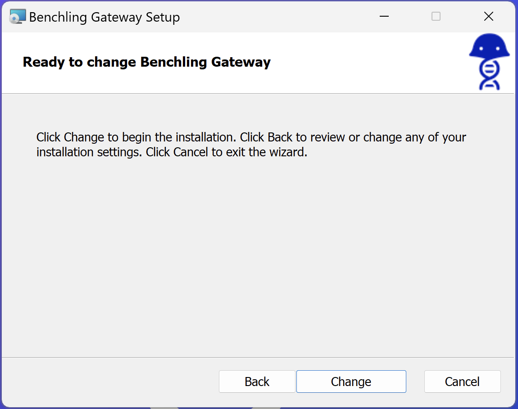Click the disabled maximize button
Viewport: 518px width, 409px height.
[436, 17]
